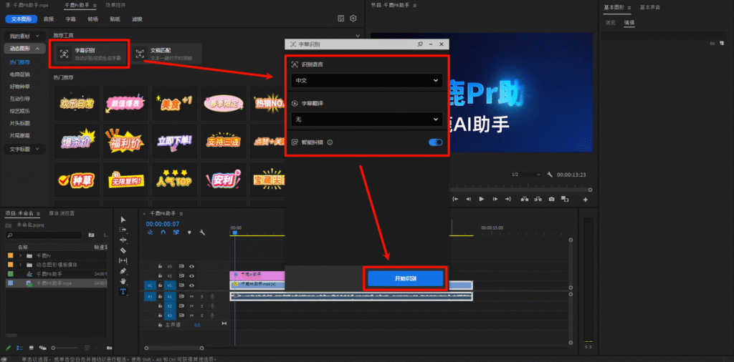Pin the subtitle recognition dialog
Viewport: 734px width, 362px height.
pos(420,44)
